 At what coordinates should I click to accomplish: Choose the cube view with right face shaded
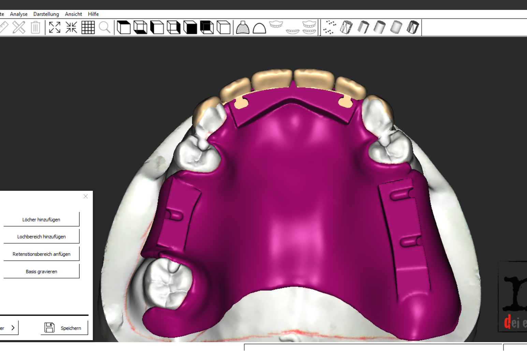[174, 27]
